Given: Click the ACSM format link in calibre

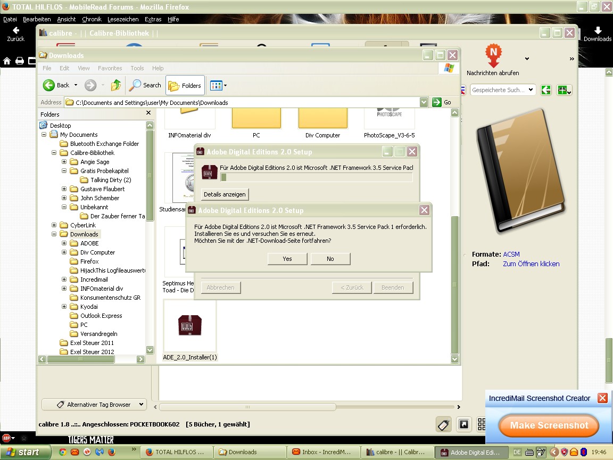Looking at the screenshot, I should [511, 254].
